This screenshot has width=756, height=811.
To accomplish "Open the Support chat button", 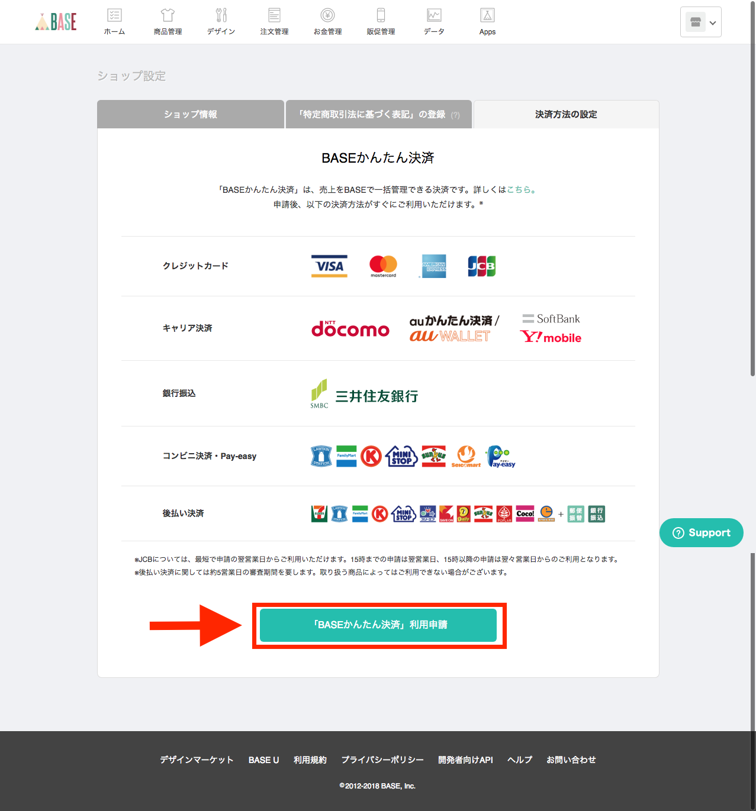I will 701,532.
